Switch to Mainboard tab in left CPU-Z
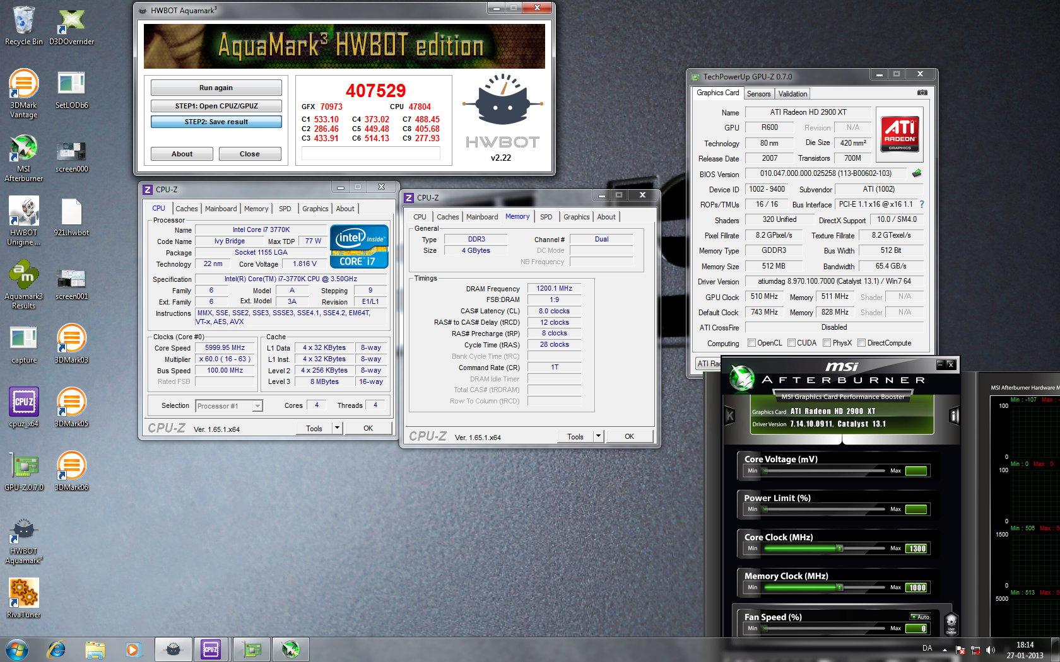This screenshot has height=662, width=1060. click(221, 209)
